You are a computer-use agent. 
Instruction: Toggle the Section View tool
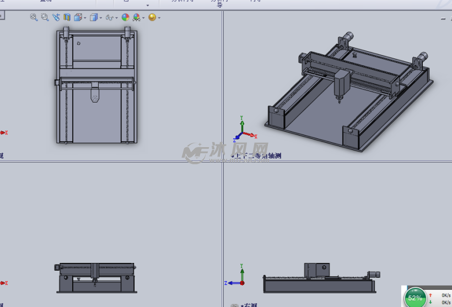67,18
